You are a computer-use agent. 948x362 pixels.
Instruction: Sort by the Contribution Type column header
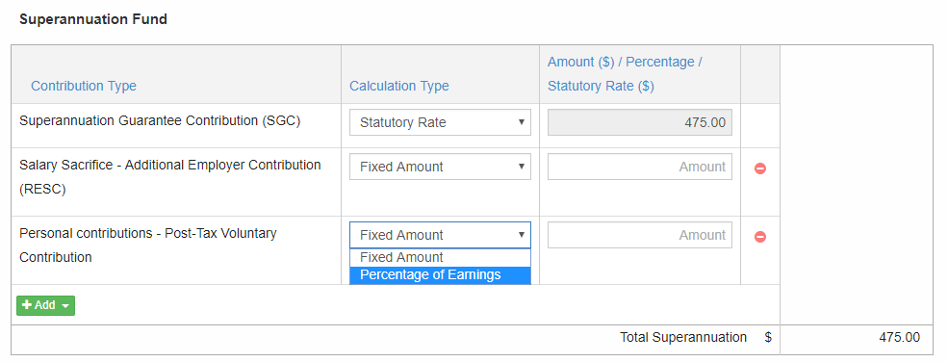(x=84, y=86)
